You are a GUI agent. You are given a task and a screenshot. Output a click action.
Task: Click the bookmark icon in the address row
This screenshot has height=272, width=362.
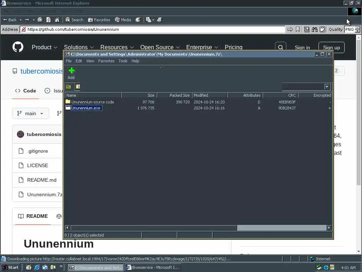tap(298, 29)
